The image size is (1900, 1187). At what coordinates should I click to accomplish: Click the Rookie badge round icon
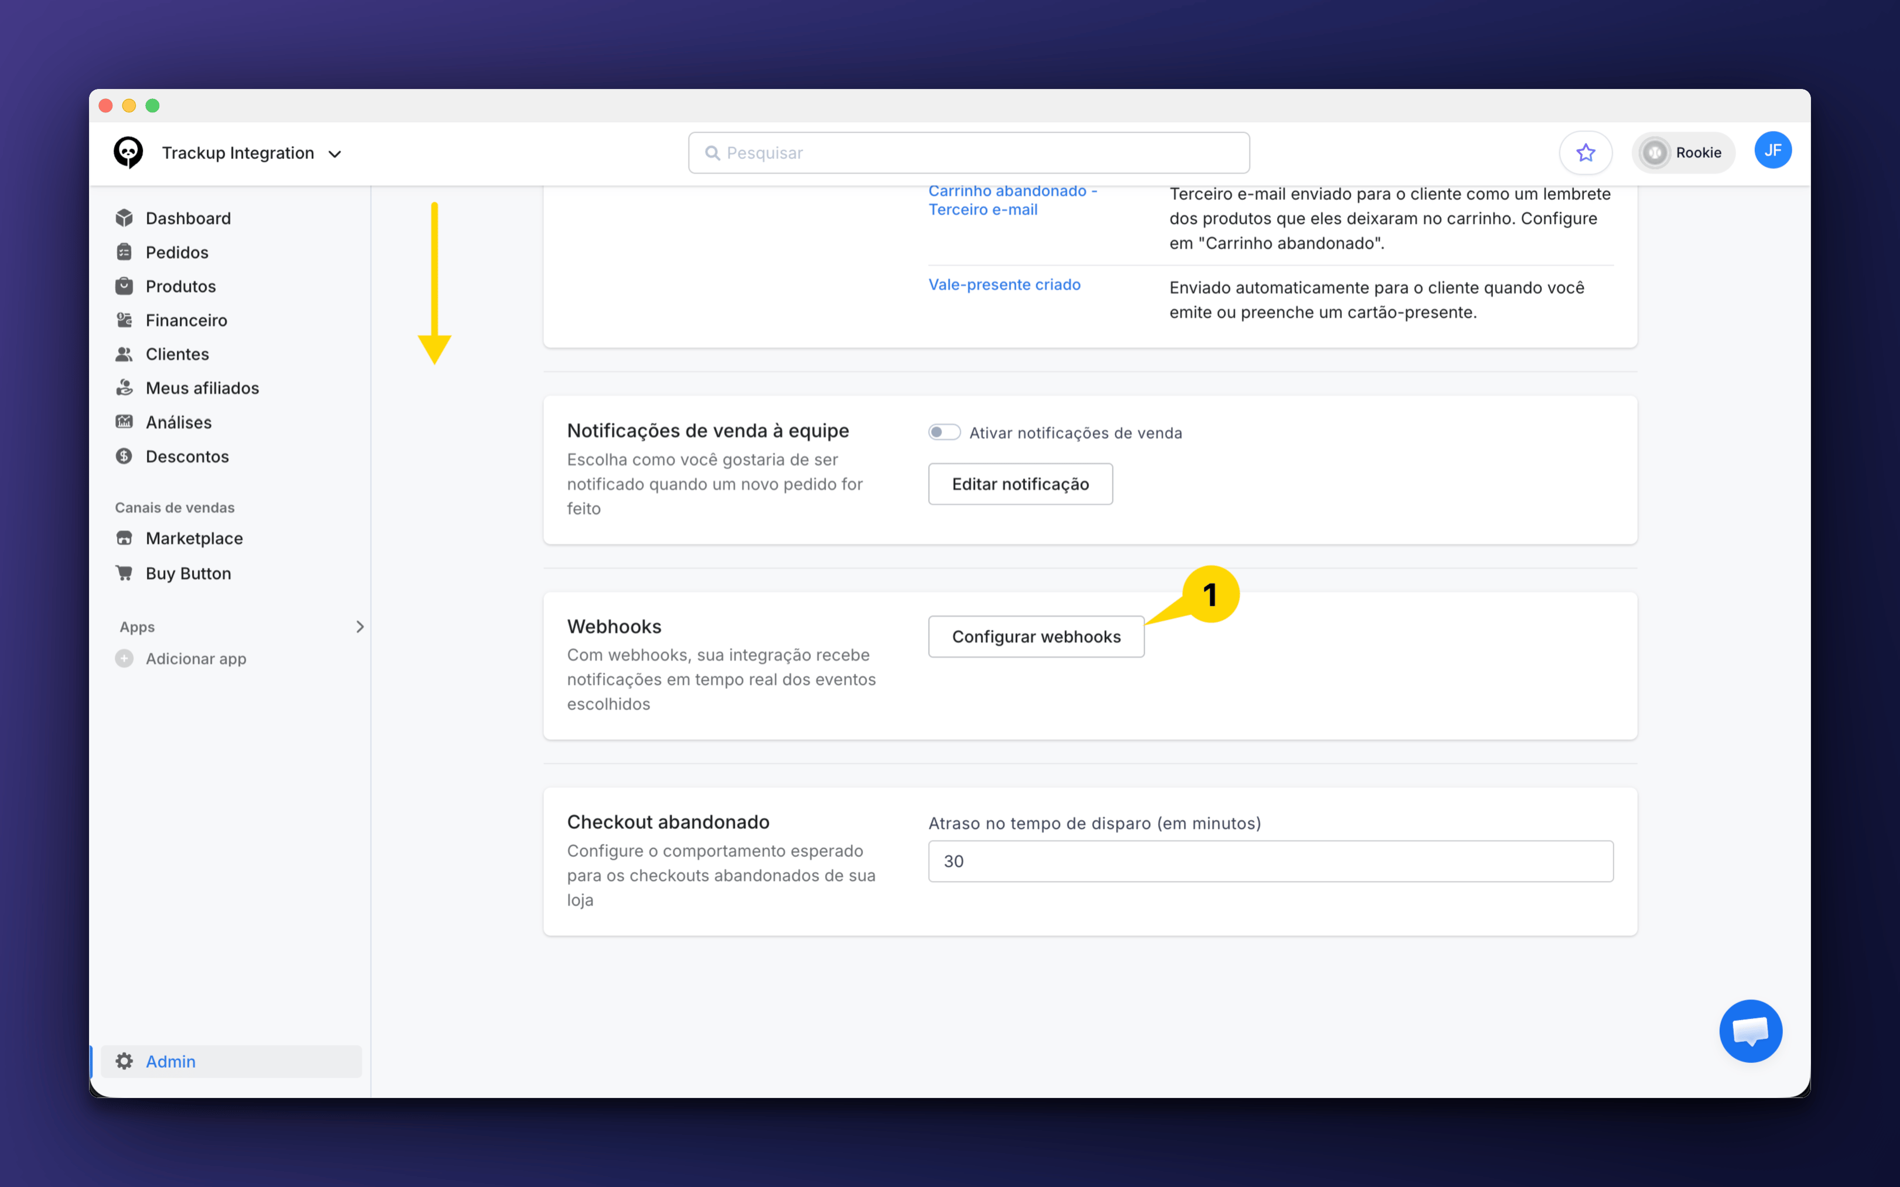pos(1654,152)
